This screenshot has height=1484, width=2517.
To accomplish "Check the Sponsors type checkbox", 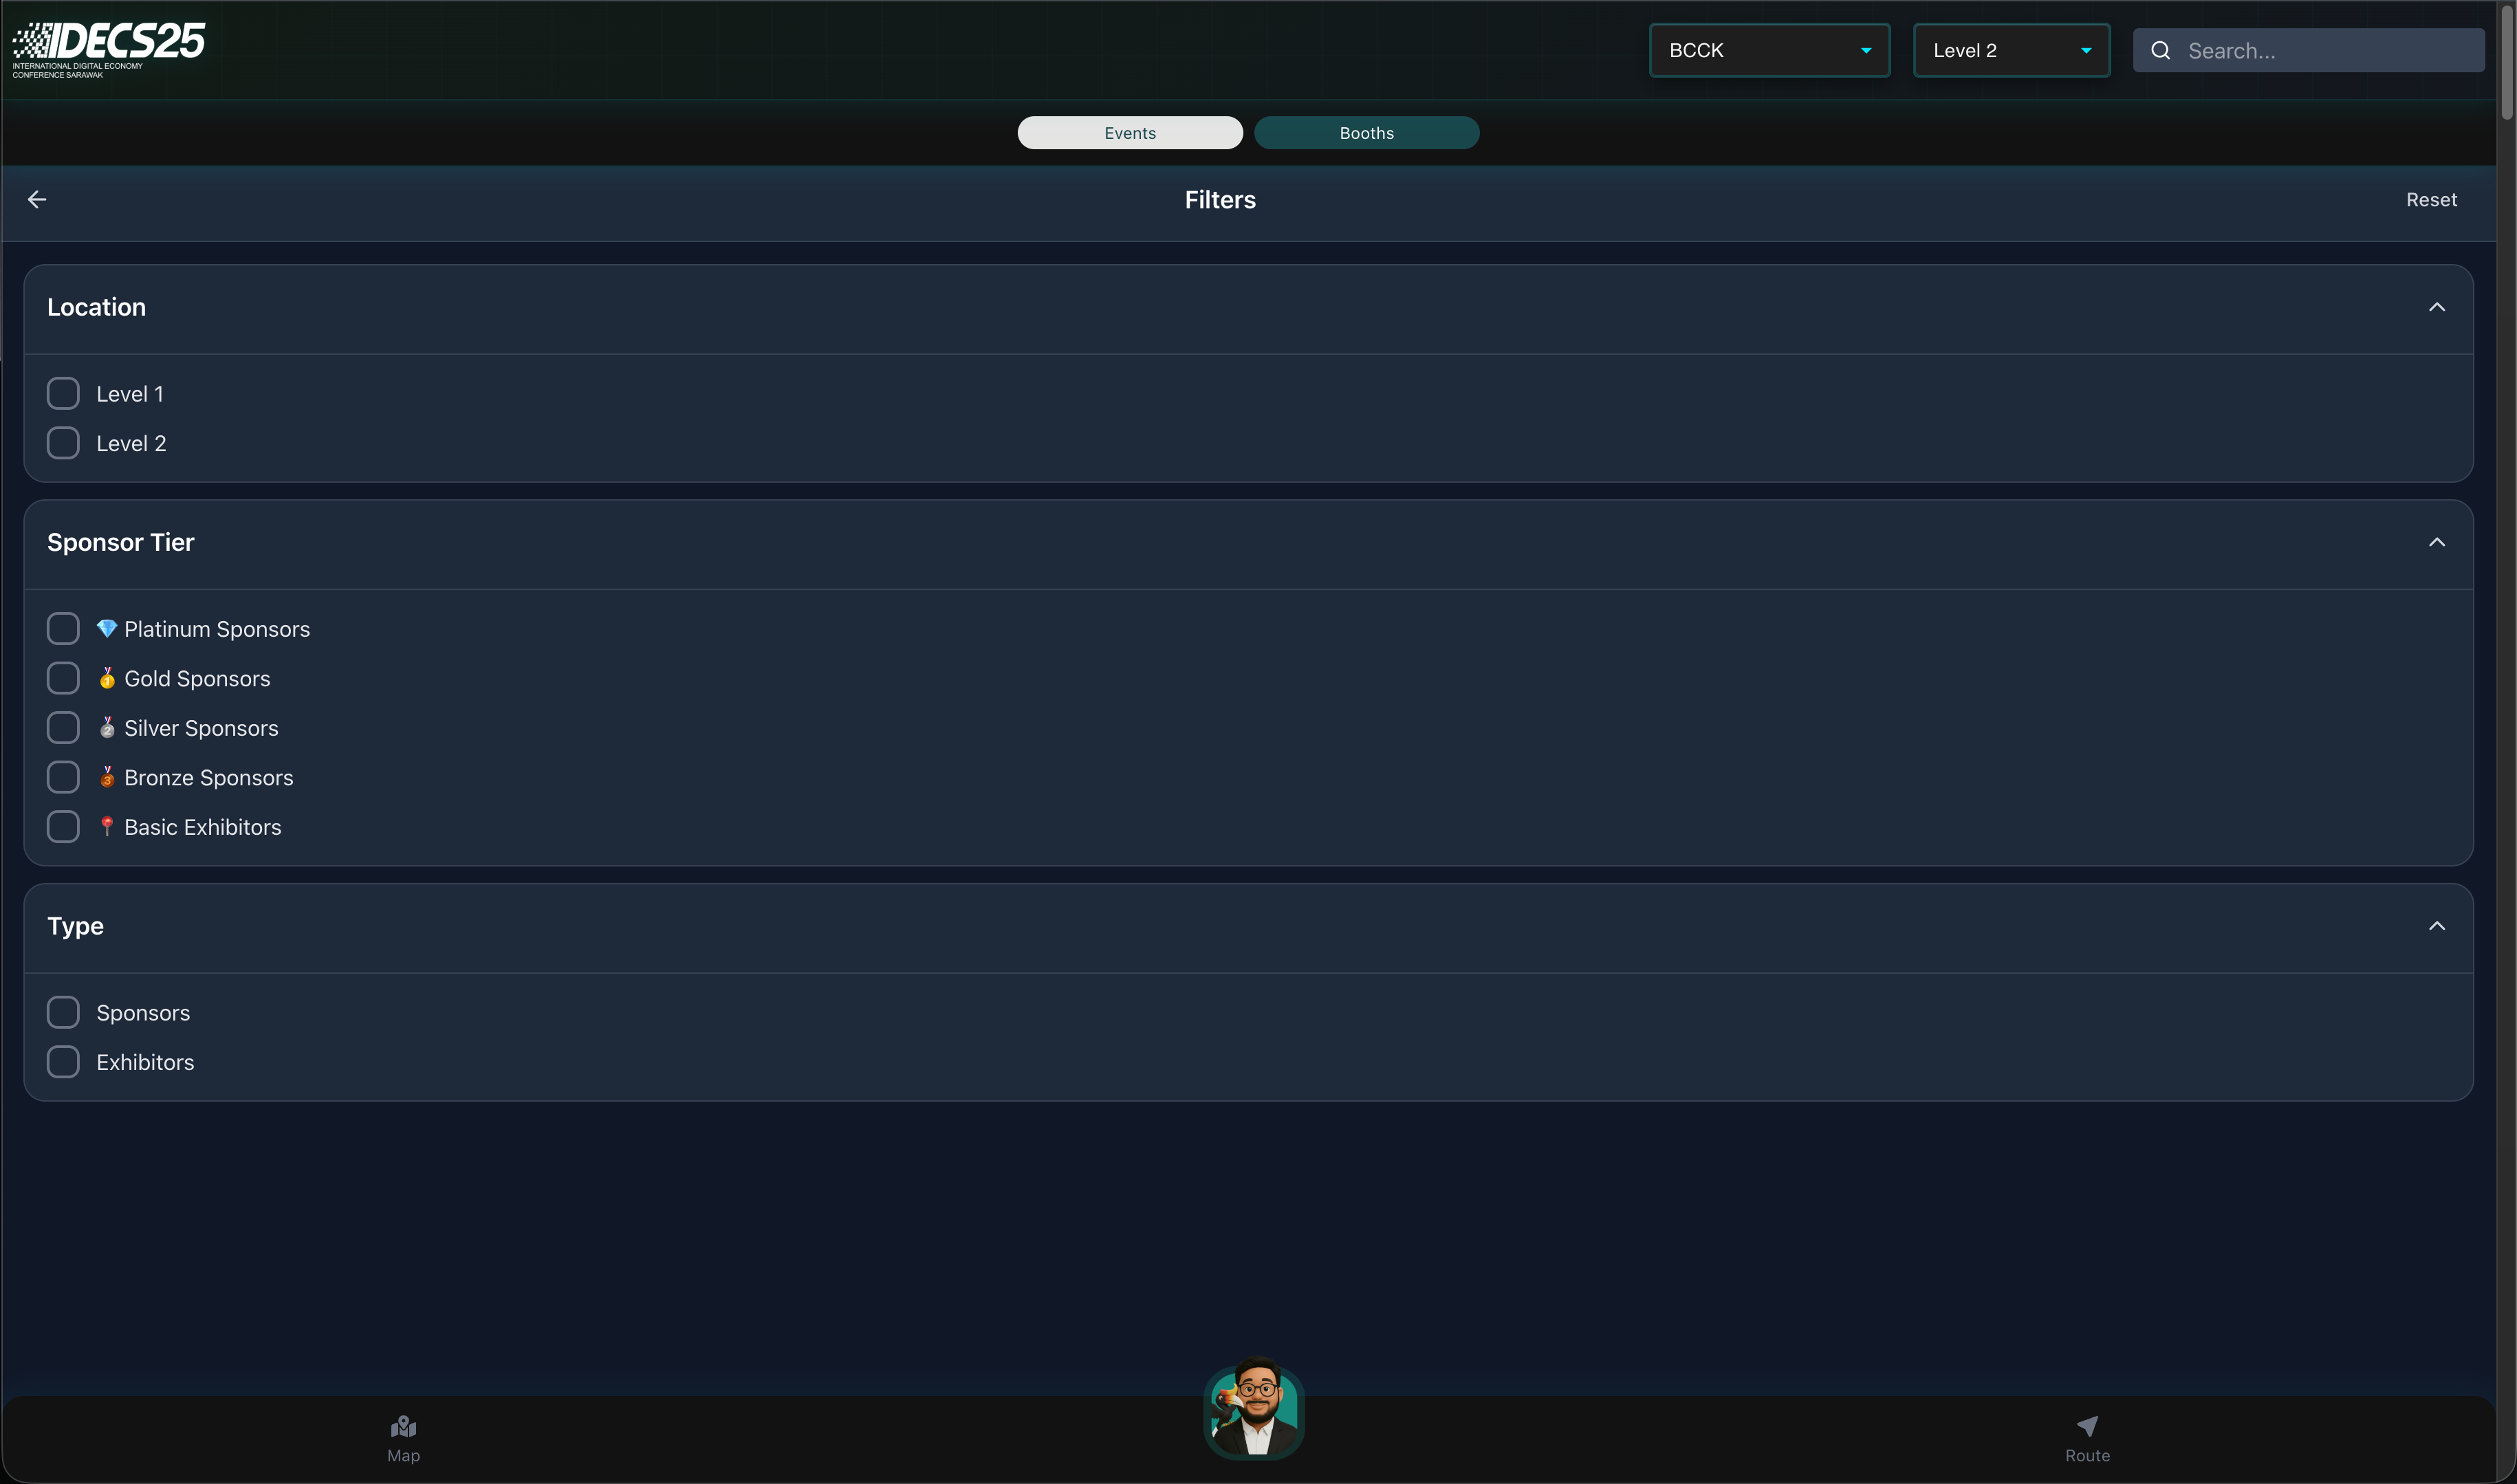I will [x=63, y=1012].
